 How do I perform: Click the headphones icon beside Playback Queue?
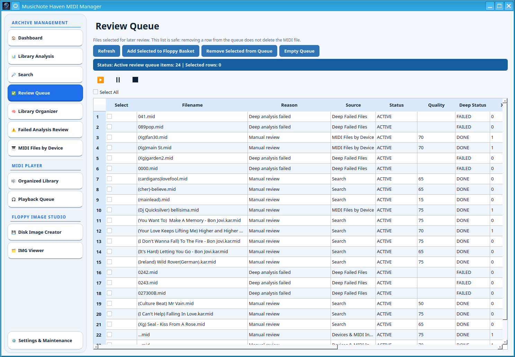pos(14,199)
